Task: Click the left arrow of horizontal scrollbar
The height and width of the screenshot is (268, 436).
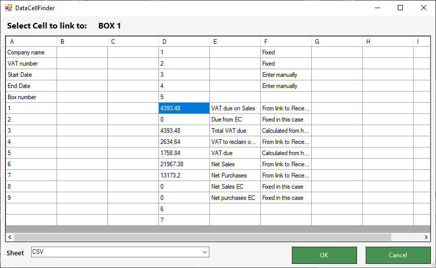Action: click(10, 237)
